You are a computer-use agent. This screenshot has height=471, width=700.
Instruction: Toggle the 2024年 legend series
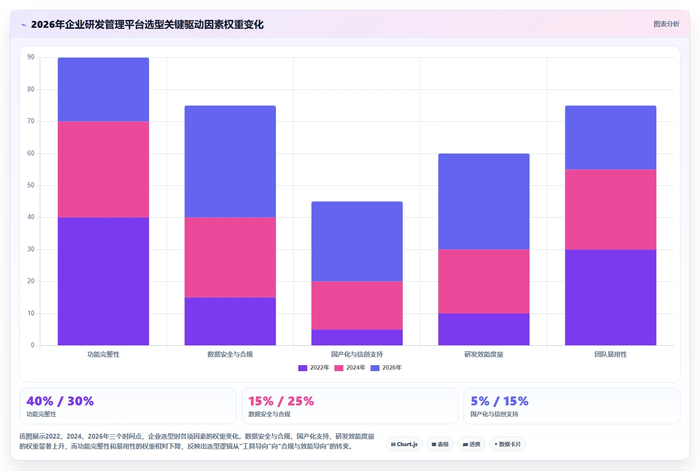click(x=350, y=368)
